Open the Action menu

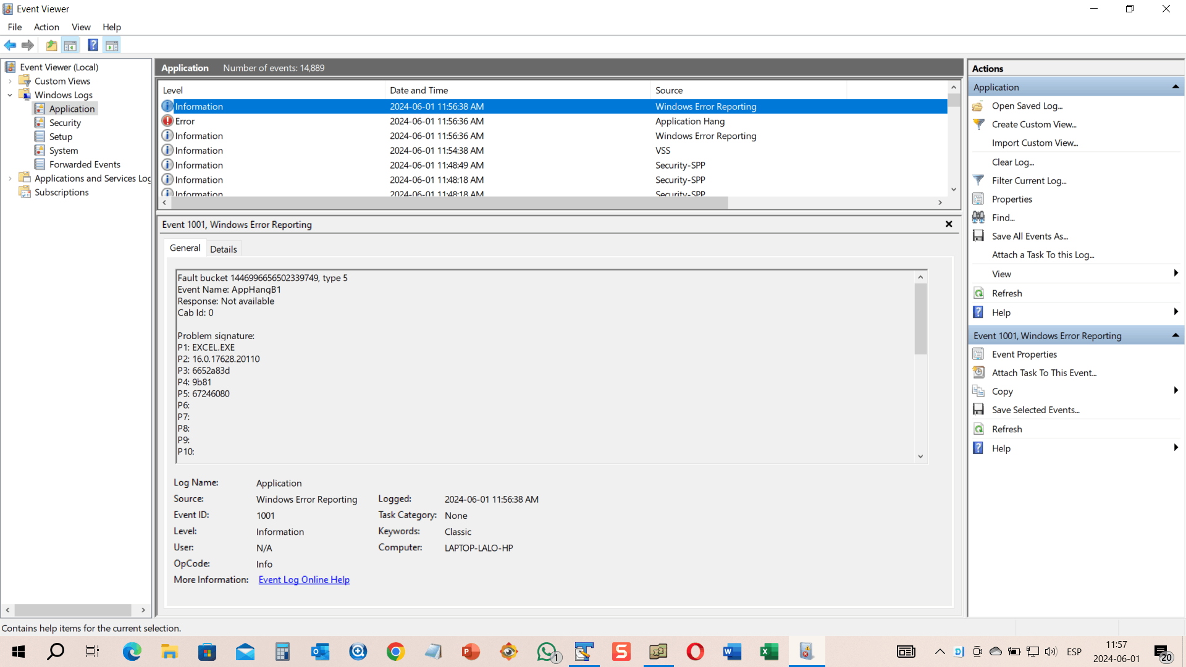tap(46, 27)
